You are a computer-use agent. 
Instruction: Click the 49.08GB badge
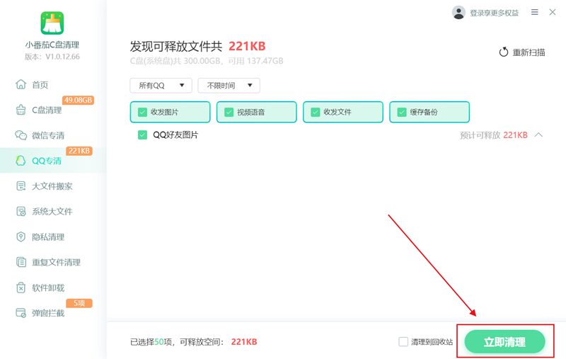tap(79, 100)
